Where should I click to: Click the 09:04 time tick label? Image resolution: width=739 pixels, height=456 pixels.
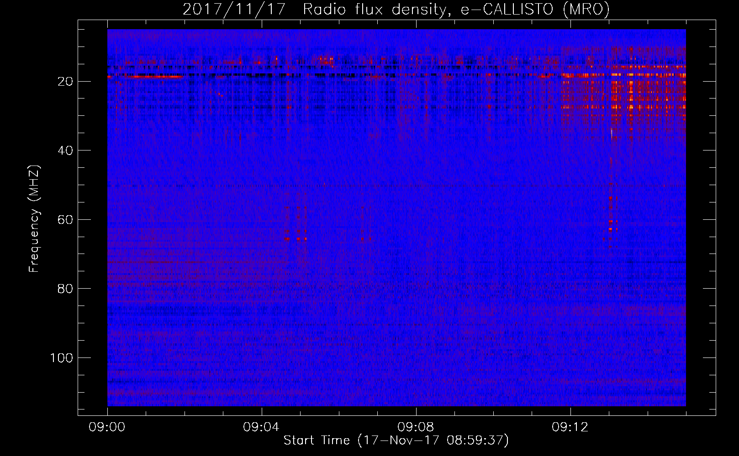click(x=261, y=427)
